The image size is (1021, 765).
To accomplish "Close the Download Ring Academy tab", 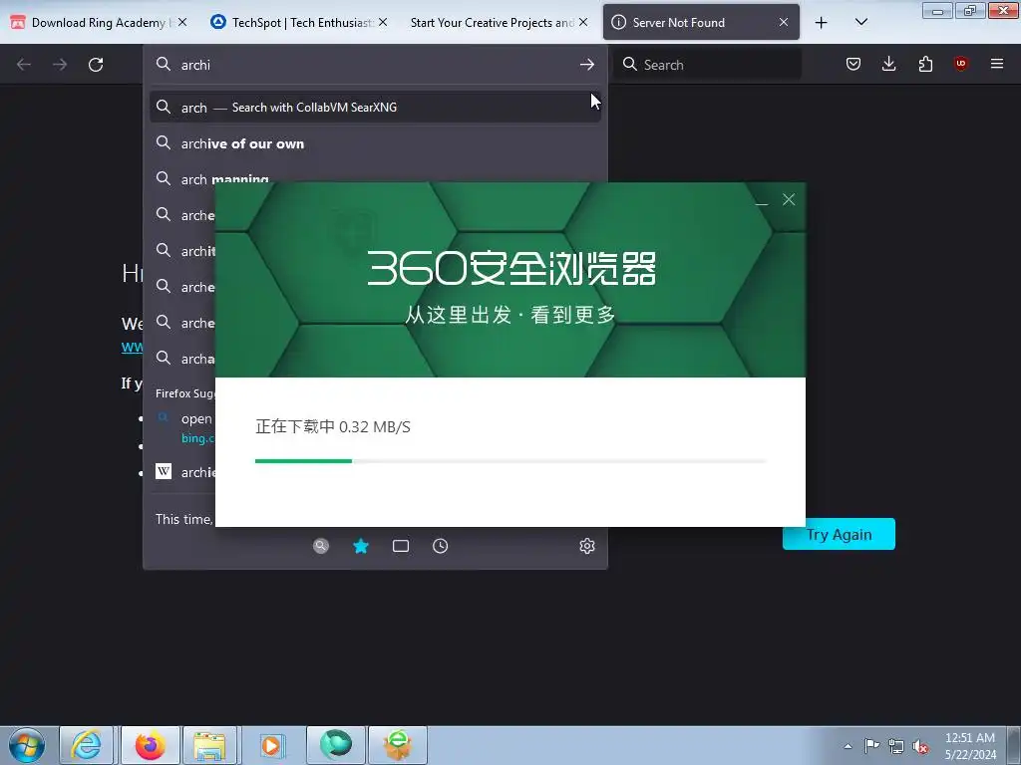I will point(182,22).
